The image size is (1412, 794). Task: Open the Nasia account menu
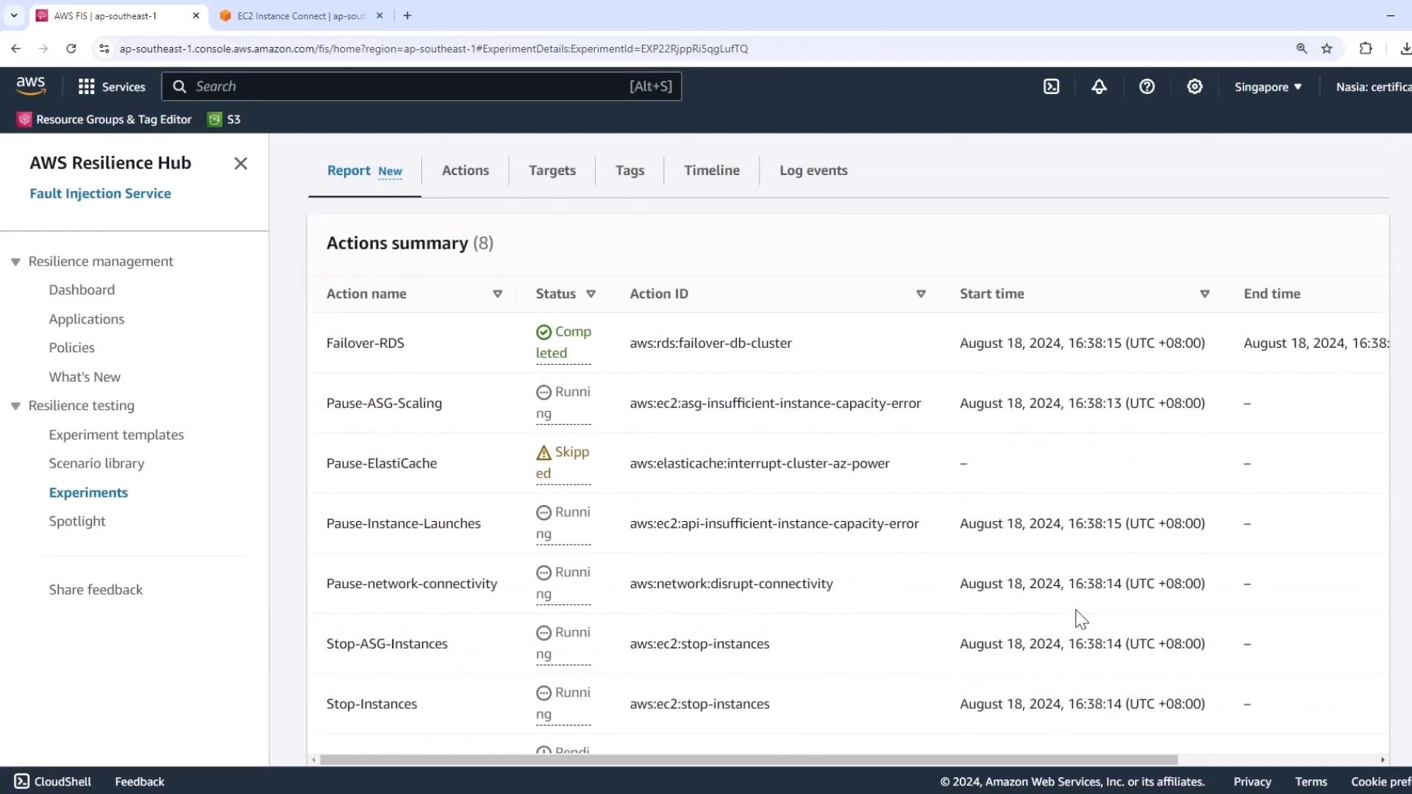1374,87
